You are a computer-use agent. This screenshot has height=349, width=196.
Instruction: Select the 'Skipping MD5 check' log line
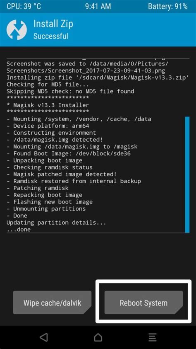70,91
